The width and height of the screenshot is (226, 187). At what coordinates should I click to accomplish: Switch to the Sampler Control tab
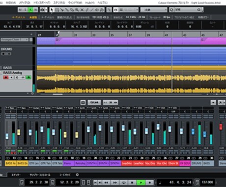(40, 175)
